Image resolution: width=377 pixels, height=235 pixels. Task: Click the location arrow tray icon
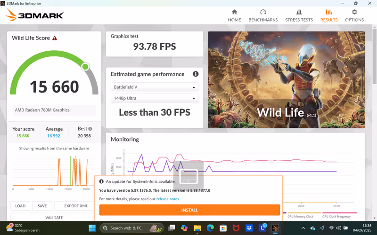point(322,228)
